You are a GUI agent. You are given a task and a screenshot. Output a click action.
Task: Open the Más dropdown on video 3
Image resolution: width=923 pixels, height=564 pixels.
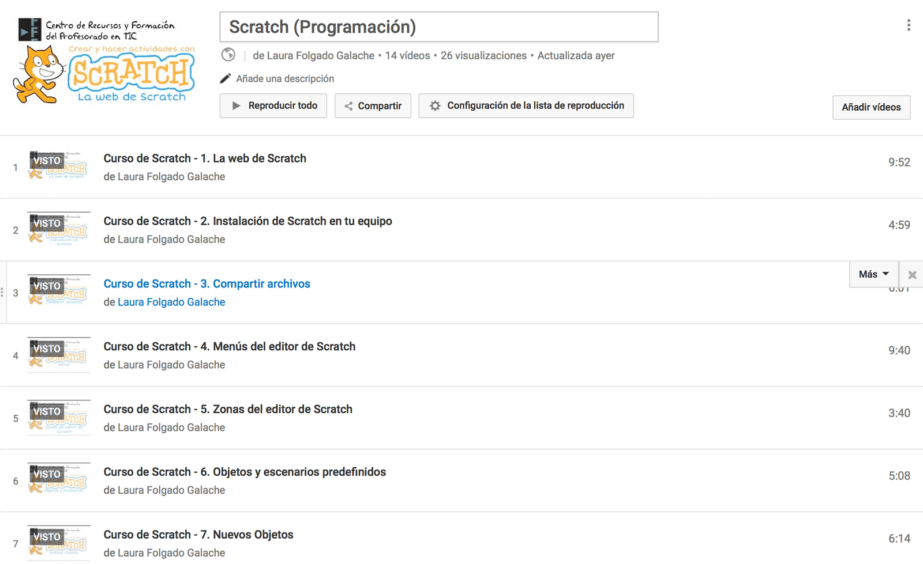(874, 274)
